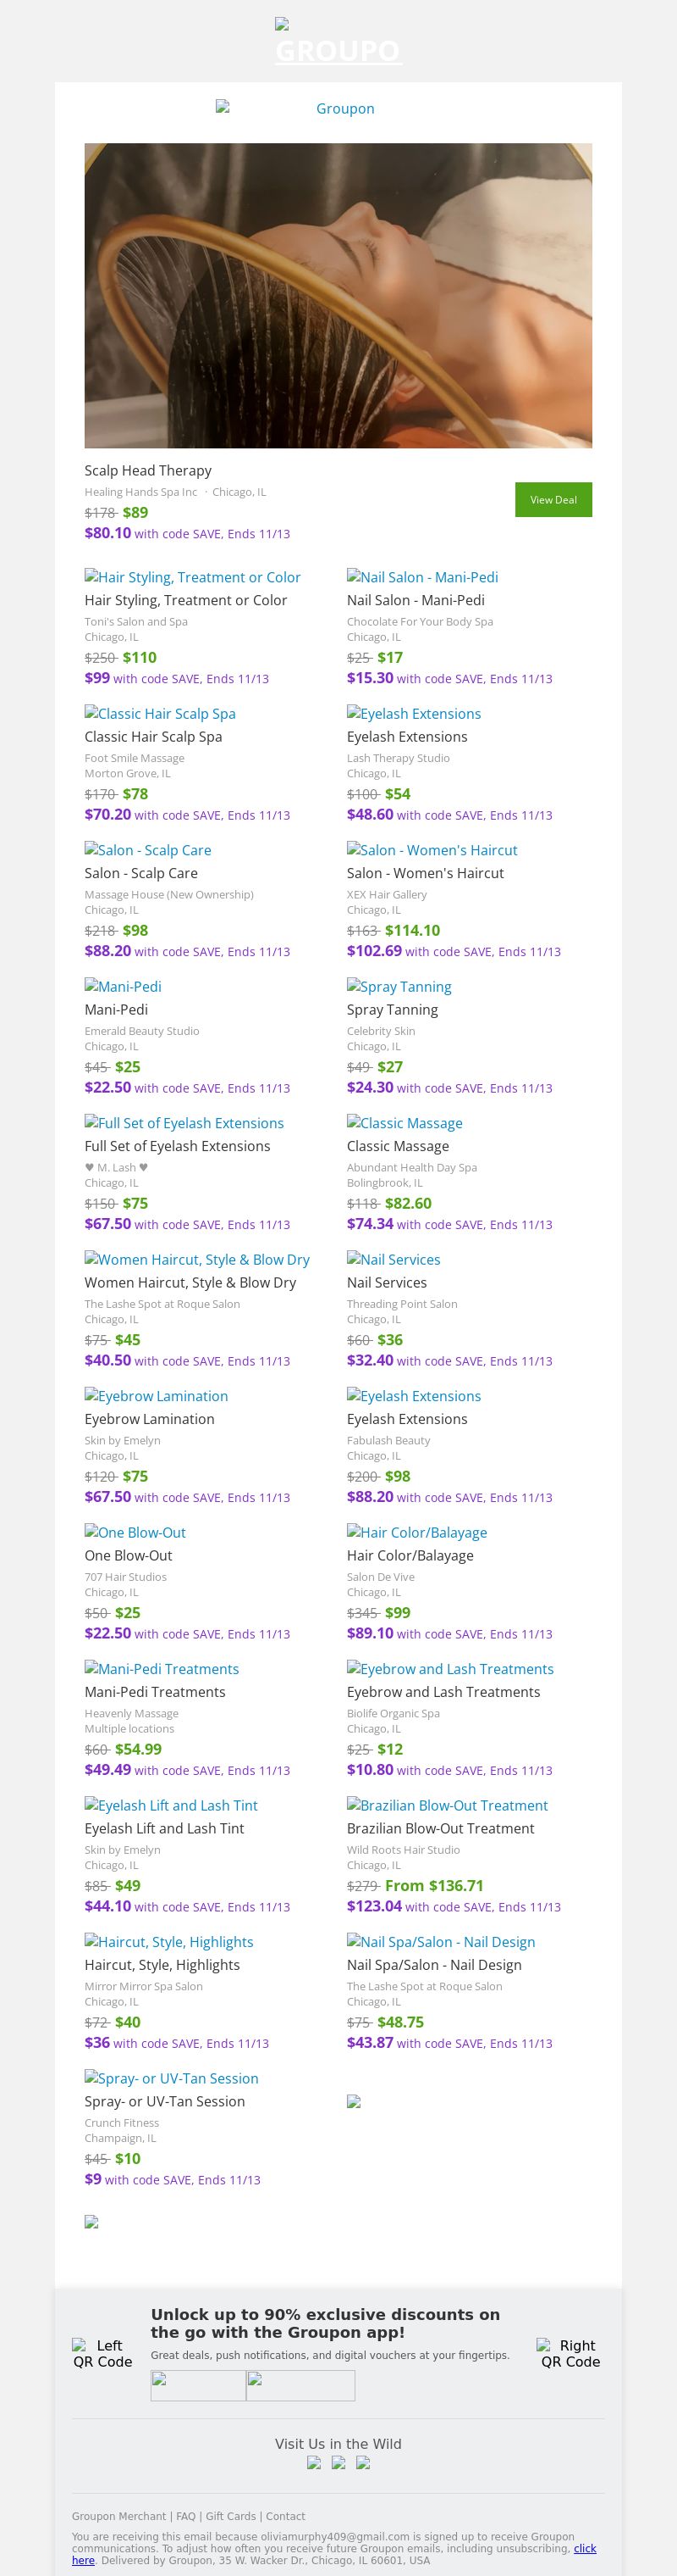Viewport: 677px width, 2576px height.
Task: Open the Nail Salon - Mani-Pedi image link
Action: (x=422, y=577)
